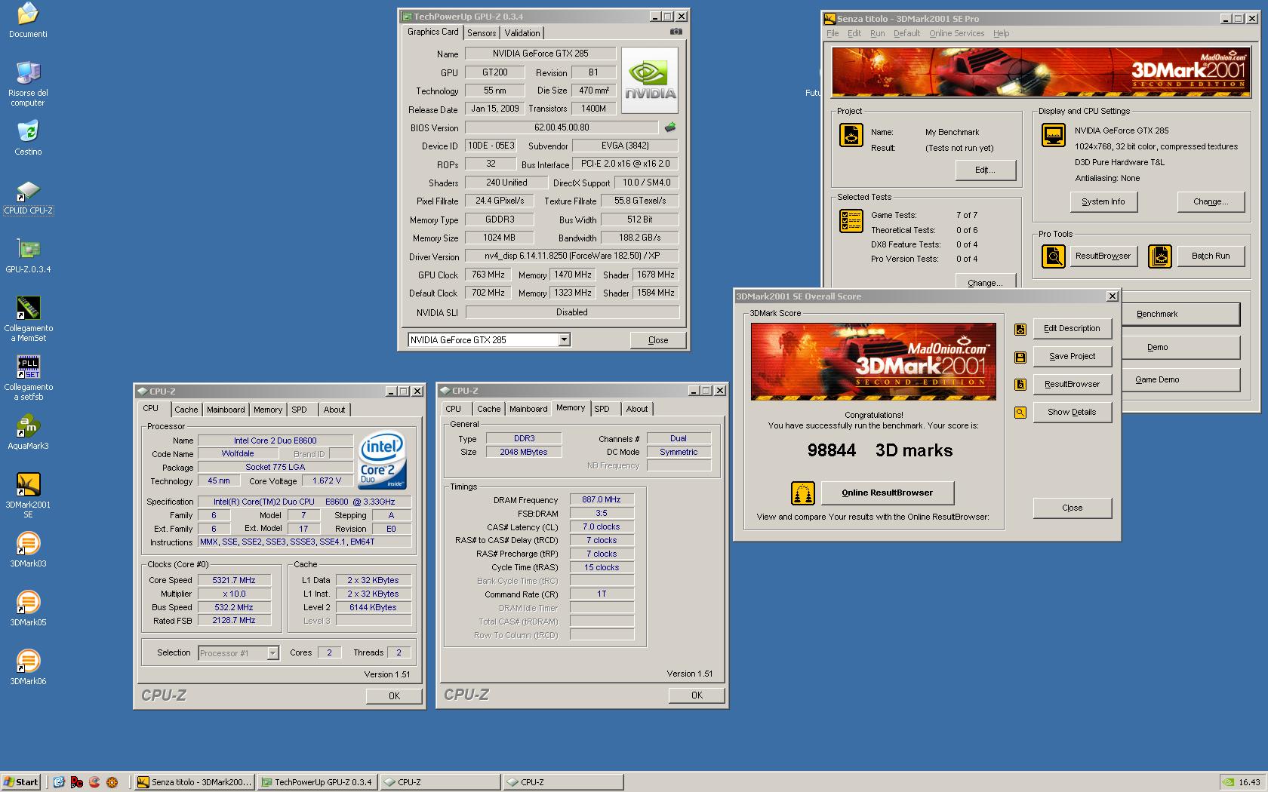
Task: Open SPD tab in CPU-Z Memory window
Action: [x=602, y=409]
